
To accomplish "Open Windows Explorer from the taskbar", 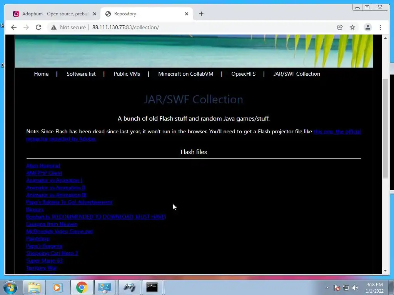I will pos(34,287).
